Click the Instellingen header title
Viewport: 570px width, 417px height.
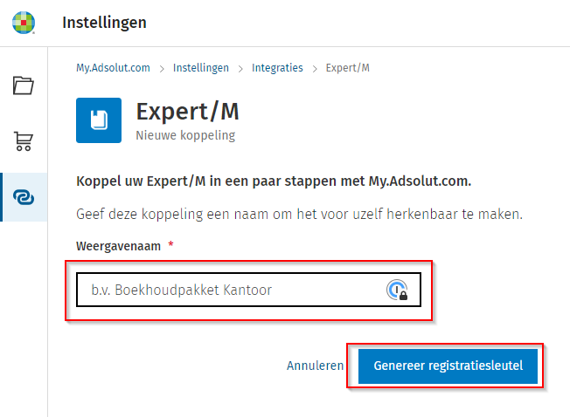104,23
